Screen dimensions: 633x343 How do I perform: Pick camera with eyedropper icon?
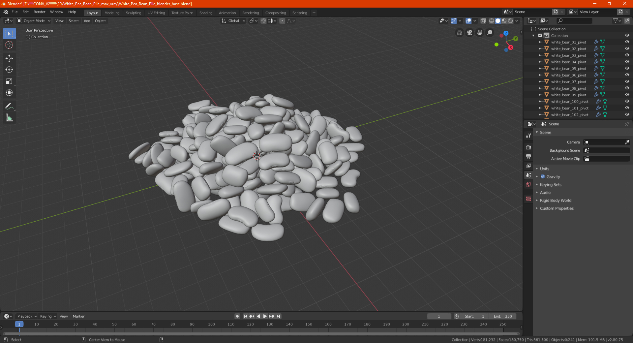click(x=627, y=142)
